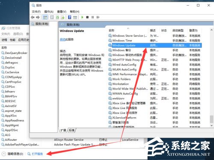Click the Export List toolbar icon
This screenshot has height=160, width=214.
[x=62, y=18]
